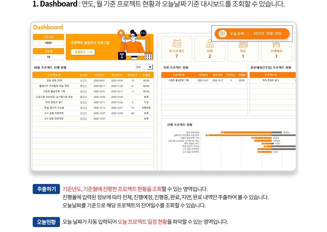Click the 진행예정 desk icon
This screenshot has width=327, height=232.
[276, 44]
